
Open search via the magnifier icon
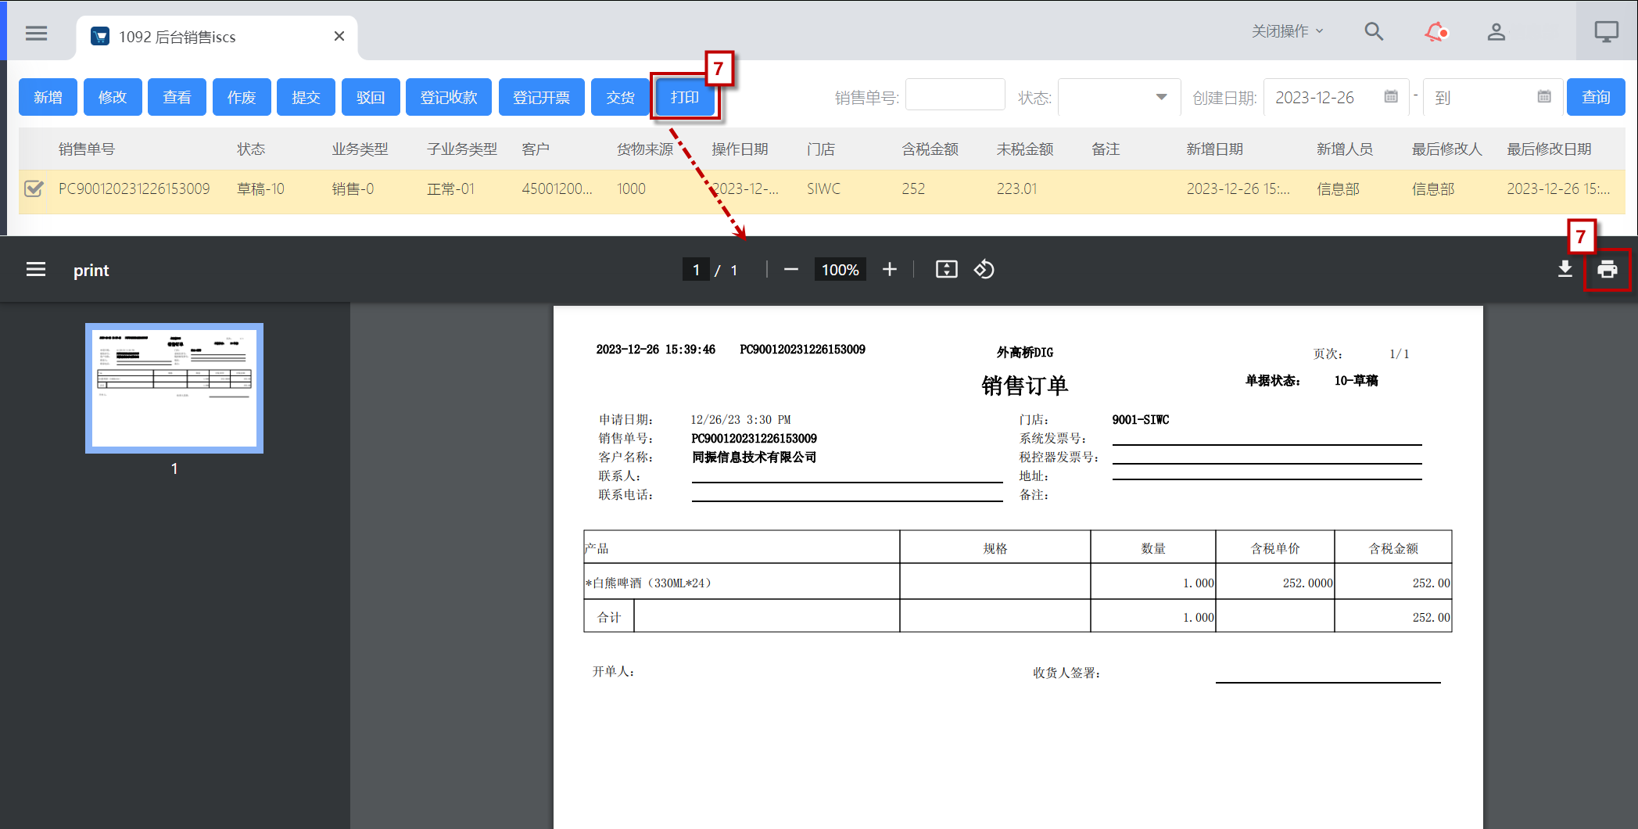(1374, 32)
